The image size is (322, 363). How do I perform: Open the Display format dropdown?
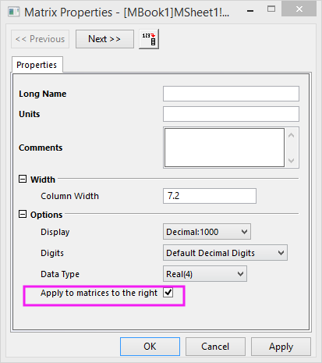pos(207,232)
